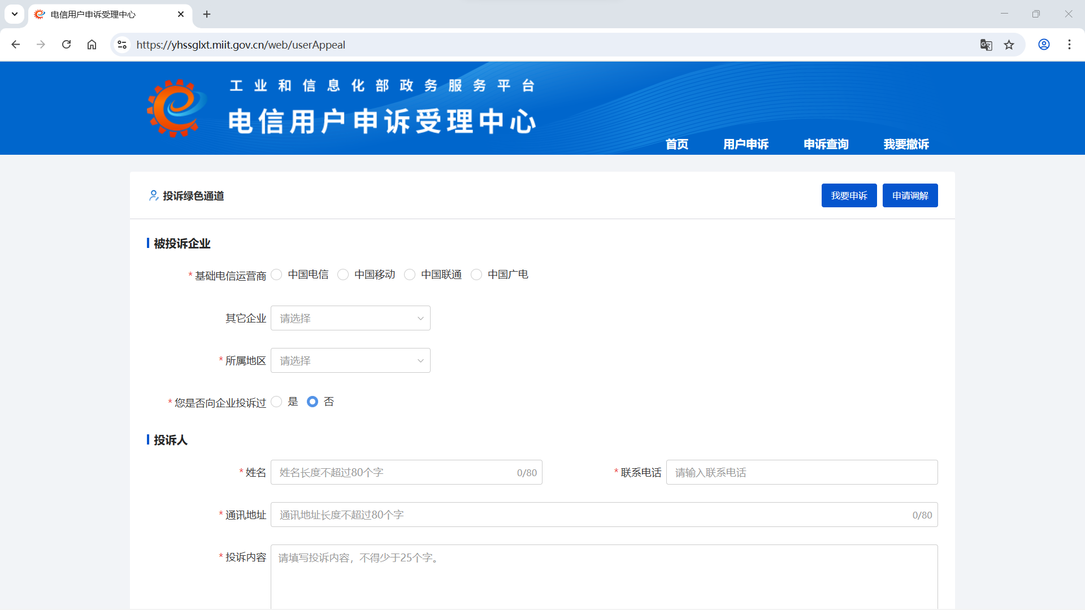Image resolution: width=1085 pixels, height=610 pixels.
Task: Open new tab with plus icon
Action: click(x=207, y=14)
